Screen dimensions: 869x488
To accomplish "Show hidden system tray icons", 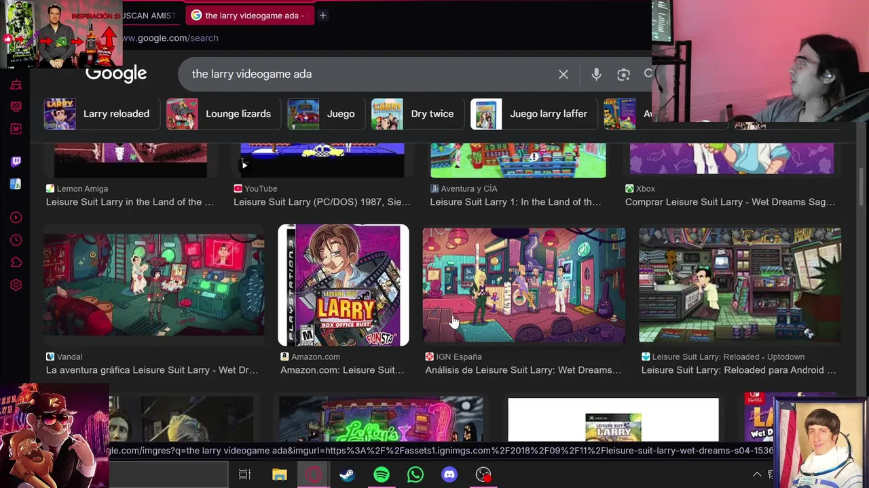I will coord(757,474).
